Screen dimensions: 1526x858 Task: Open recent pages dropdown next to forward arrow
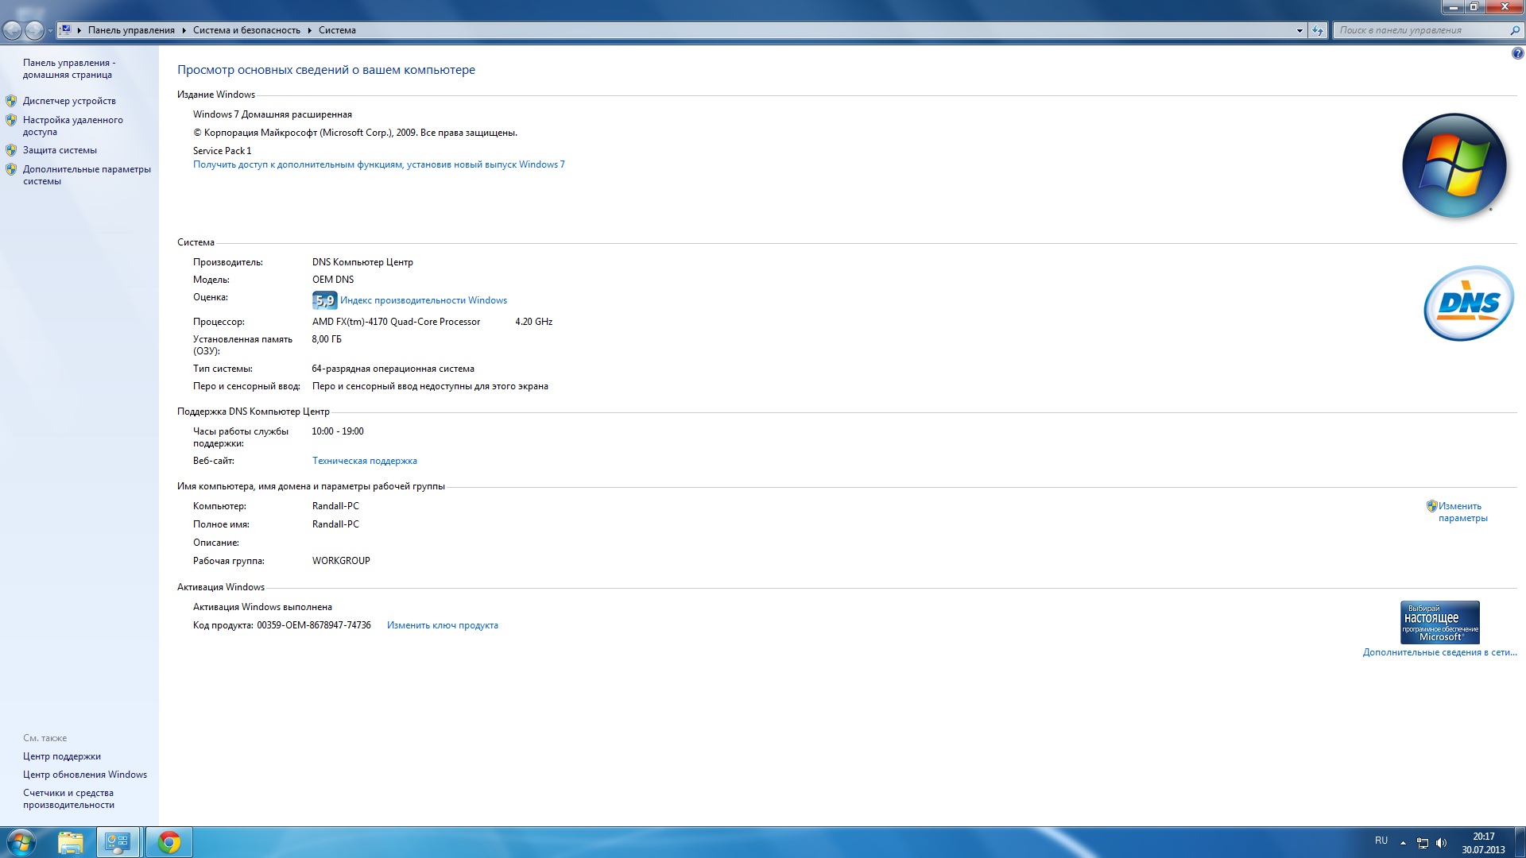(x=50, y=30)
